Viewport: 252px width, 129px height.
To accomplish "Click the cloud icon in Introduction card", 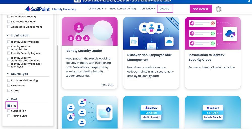I will tap(230, 34).
